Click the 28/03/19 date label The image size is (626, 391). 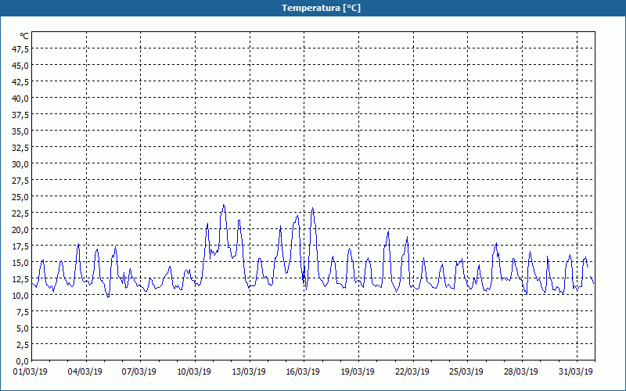click(520, 372)
